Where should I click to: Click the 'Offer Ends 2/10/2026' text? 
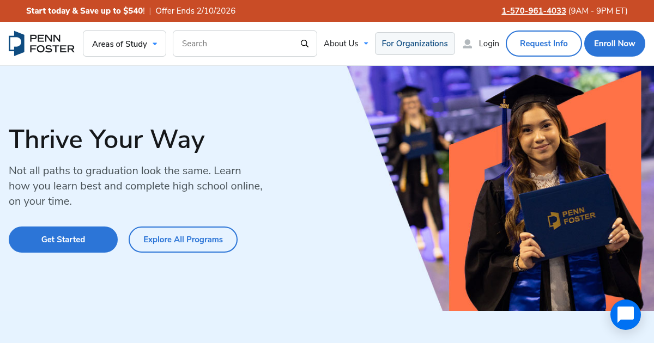pyautogui.click(x=196, y=11)
